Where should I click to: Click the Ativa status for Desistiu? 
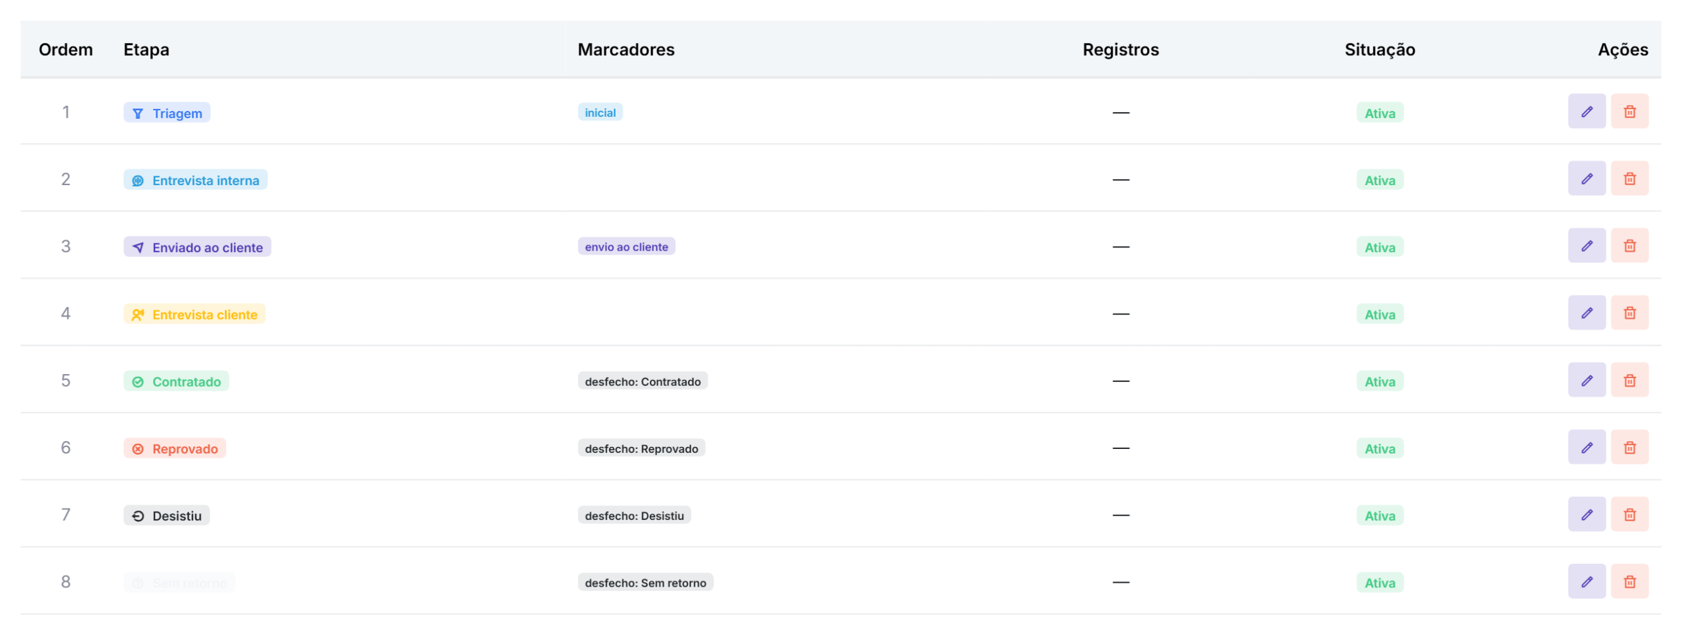pos(1380,516)
